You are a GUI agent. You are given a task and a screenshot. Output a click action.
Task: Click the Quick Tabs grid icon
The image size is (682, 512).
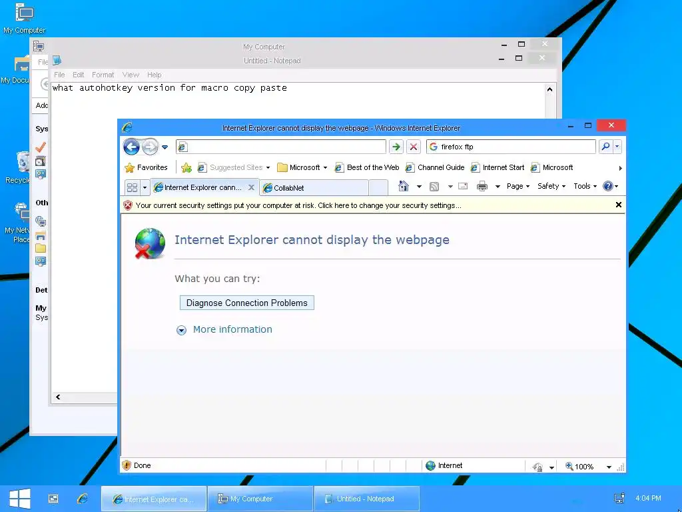(132, 187)
